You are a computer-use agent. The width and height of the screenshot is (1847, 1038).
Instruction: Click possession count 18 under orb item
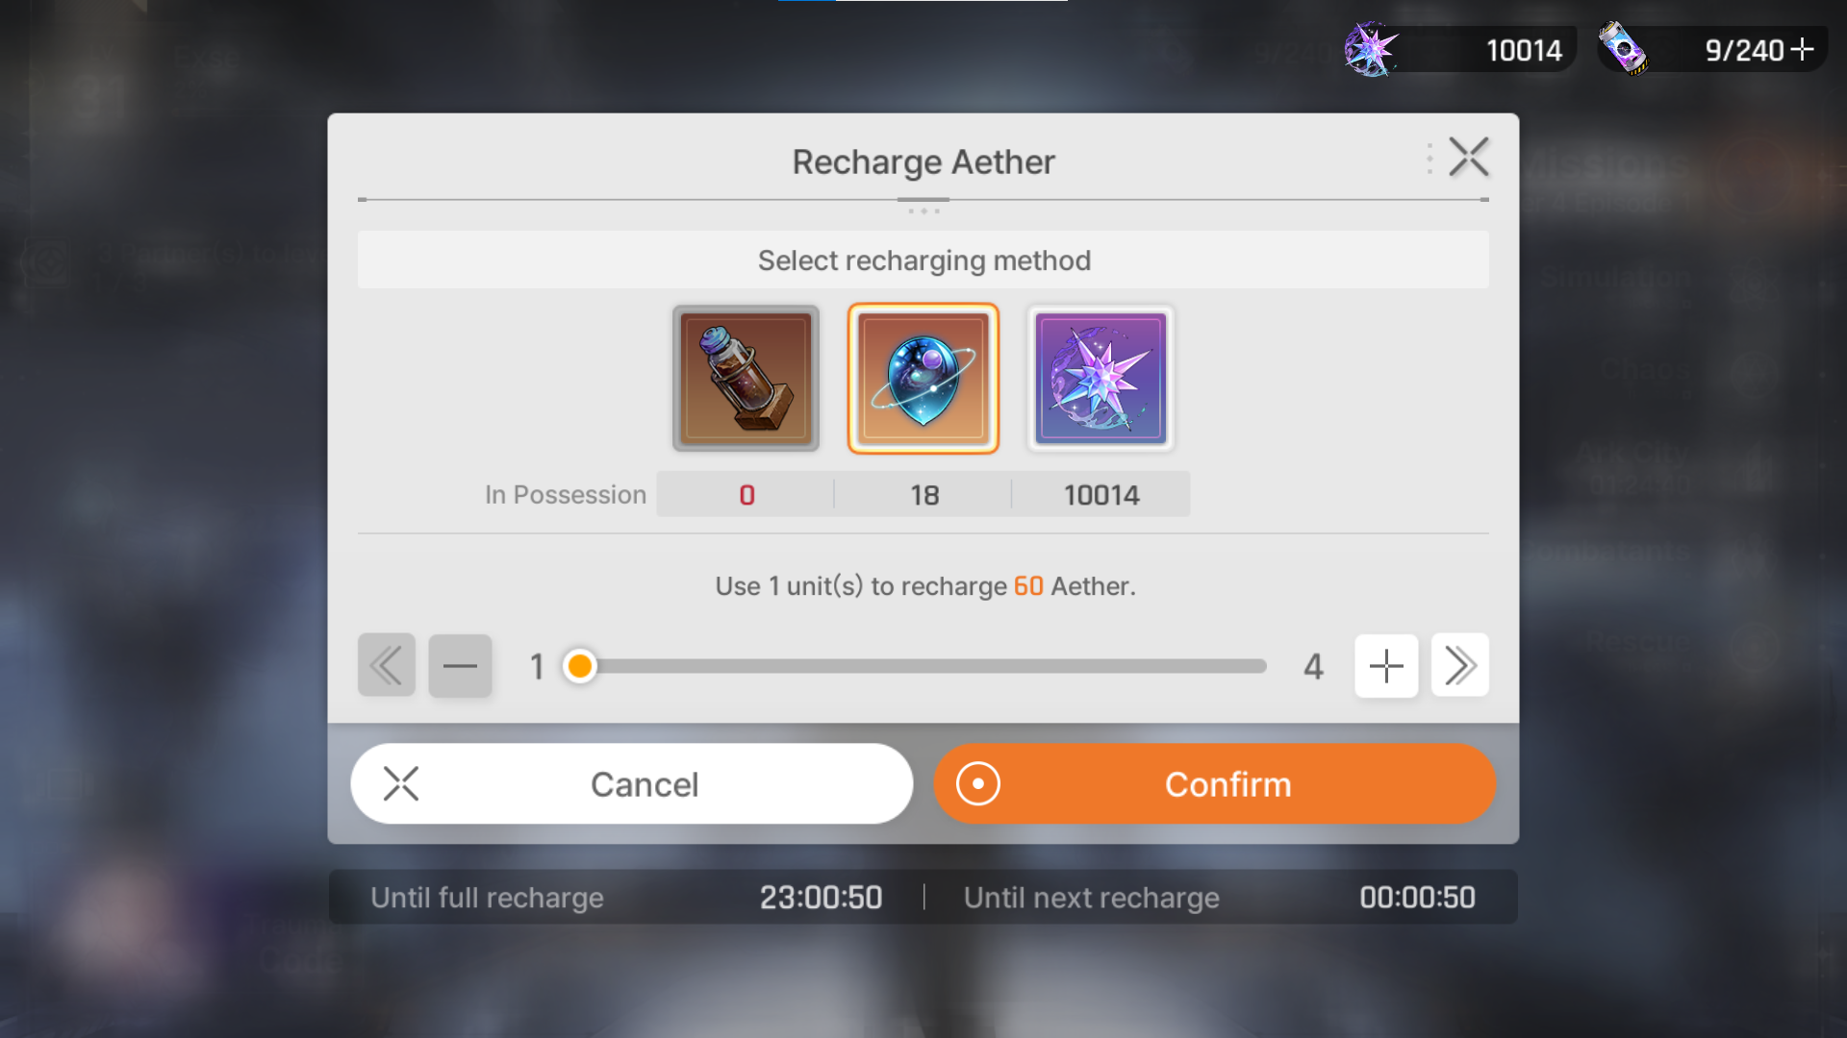click(923, 495)
